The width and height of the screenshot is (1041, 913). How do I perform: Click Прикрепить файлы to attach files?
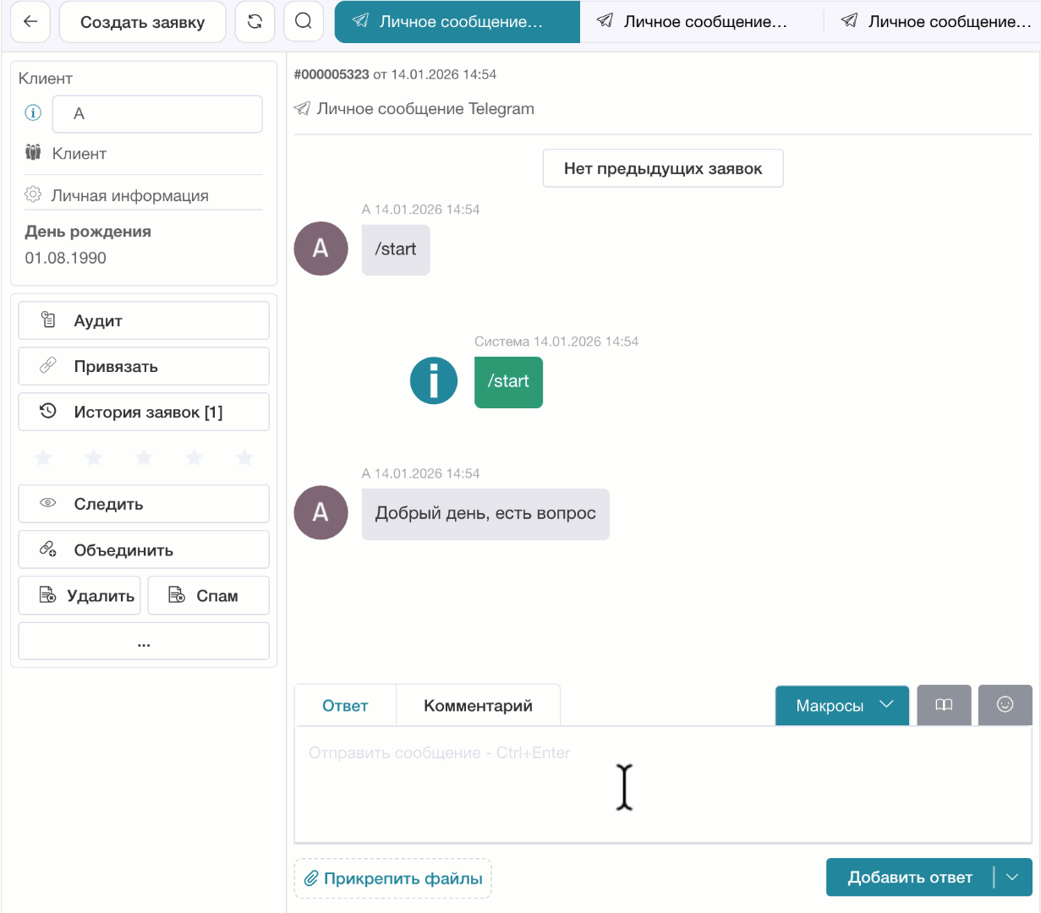pos(392,878)
